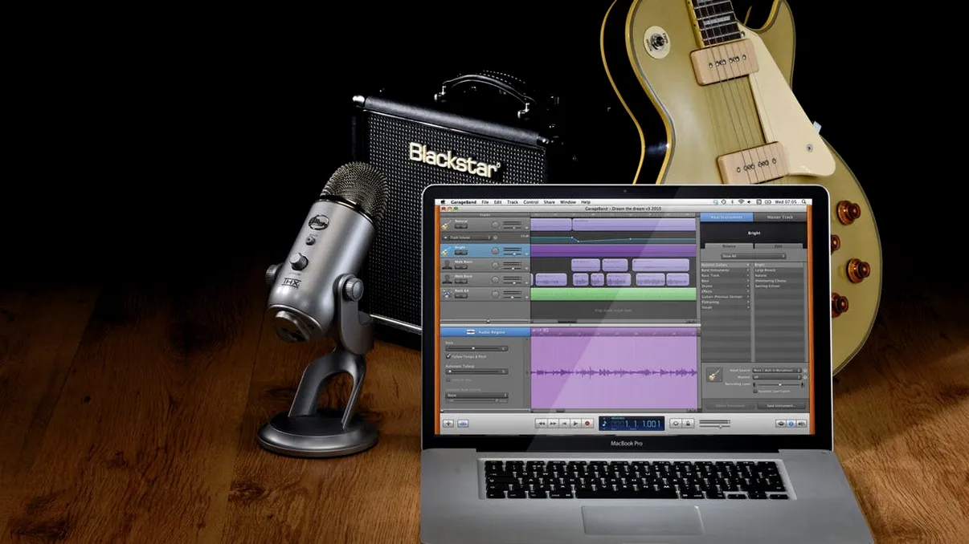Select the Acoustic Guitars category
Screen dimensions: 969x544
pyautogui.click(x=726, y=265)
